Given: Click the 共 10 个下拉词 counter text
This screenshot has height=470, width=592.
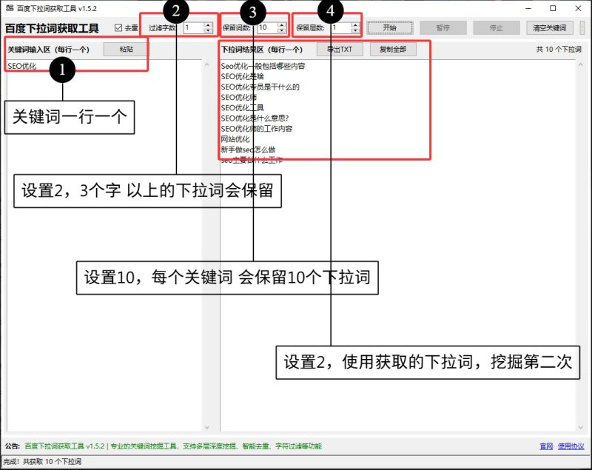Looking at the screenshot, I should point(559,50).
